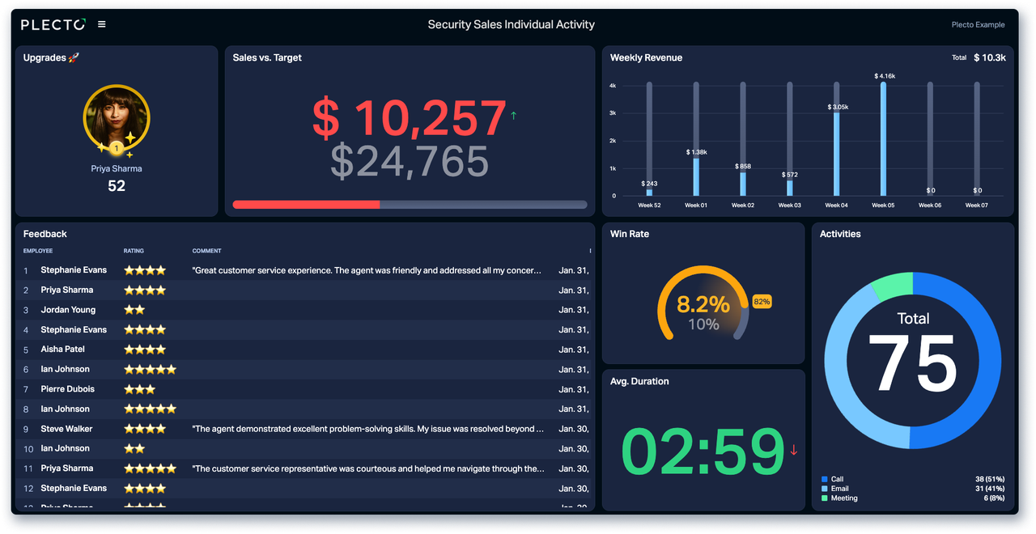Click the gold rank 1 medal badge

[117, 149]
